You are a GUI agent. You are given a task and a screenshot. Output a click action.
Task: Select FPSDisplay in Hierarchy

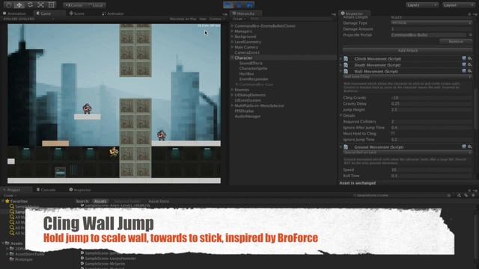244,111
